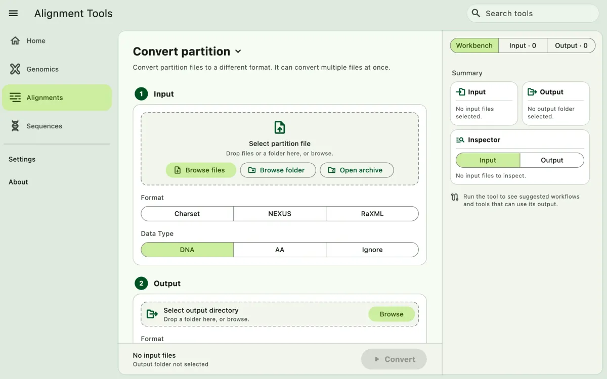
Task: Click the Select output directory drop area
Action: point(280,314)
